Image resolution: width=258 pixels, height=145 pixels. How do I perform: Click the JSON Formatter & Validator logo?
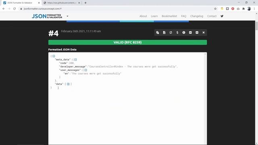(x=47, y=16)
